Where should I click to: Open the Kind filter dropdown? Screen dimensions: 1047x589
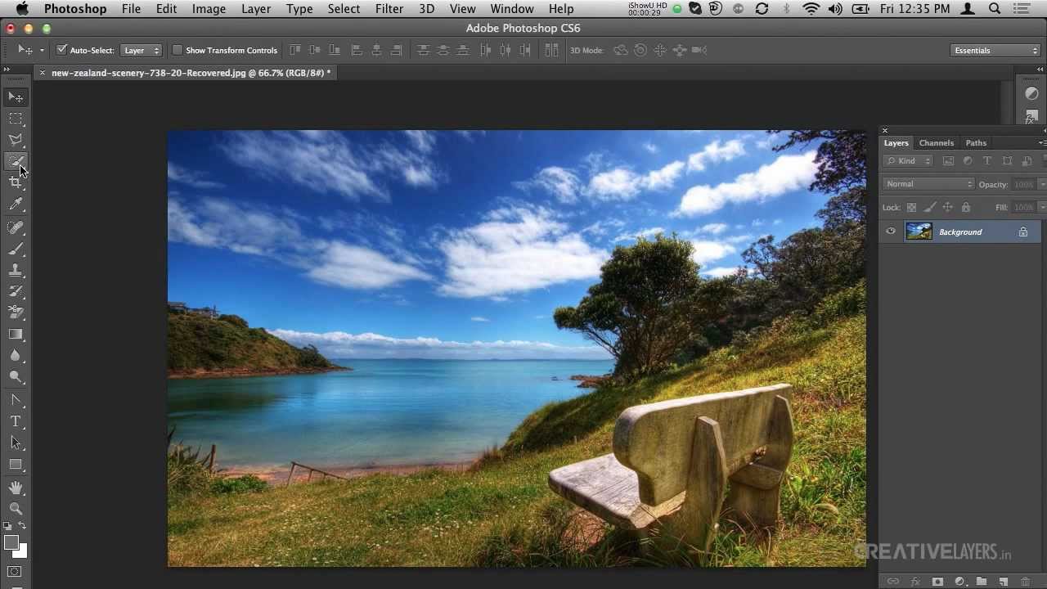[x=909, y=161]
